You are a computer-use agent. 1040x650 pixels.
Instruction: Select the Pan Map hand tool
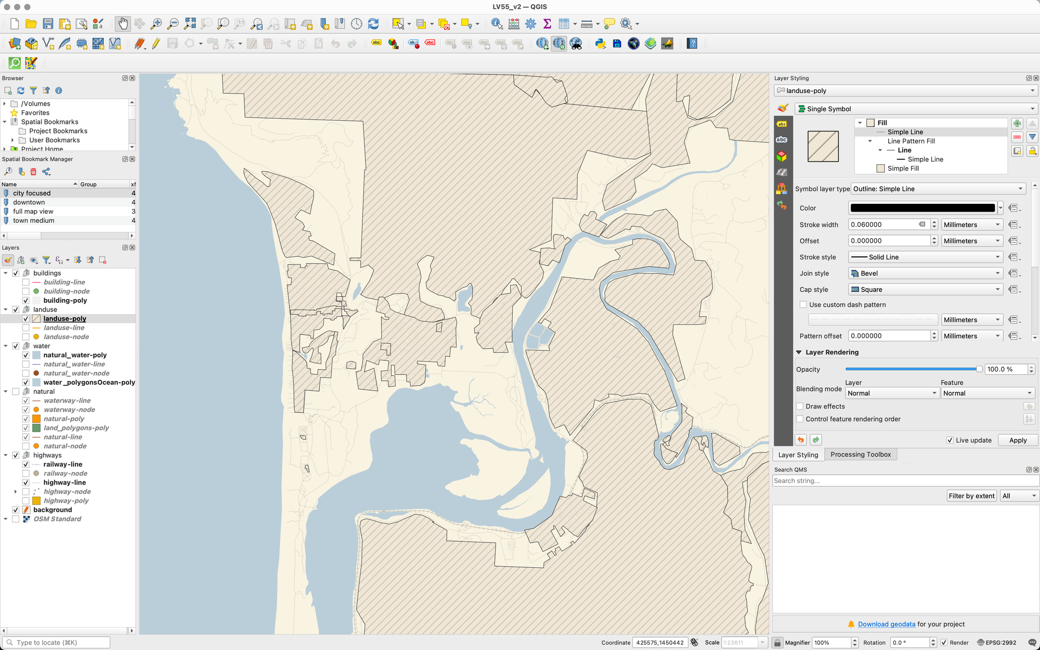tap(123, 23)
